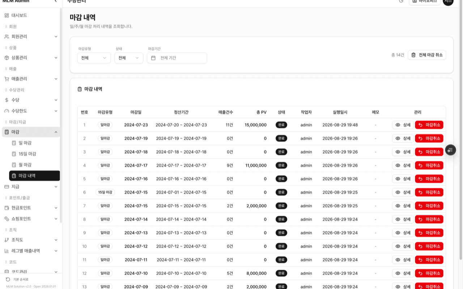The image size is (463, 289).
Task: Expand the 회원관리 sidebar menu
Action: (31, 36)
